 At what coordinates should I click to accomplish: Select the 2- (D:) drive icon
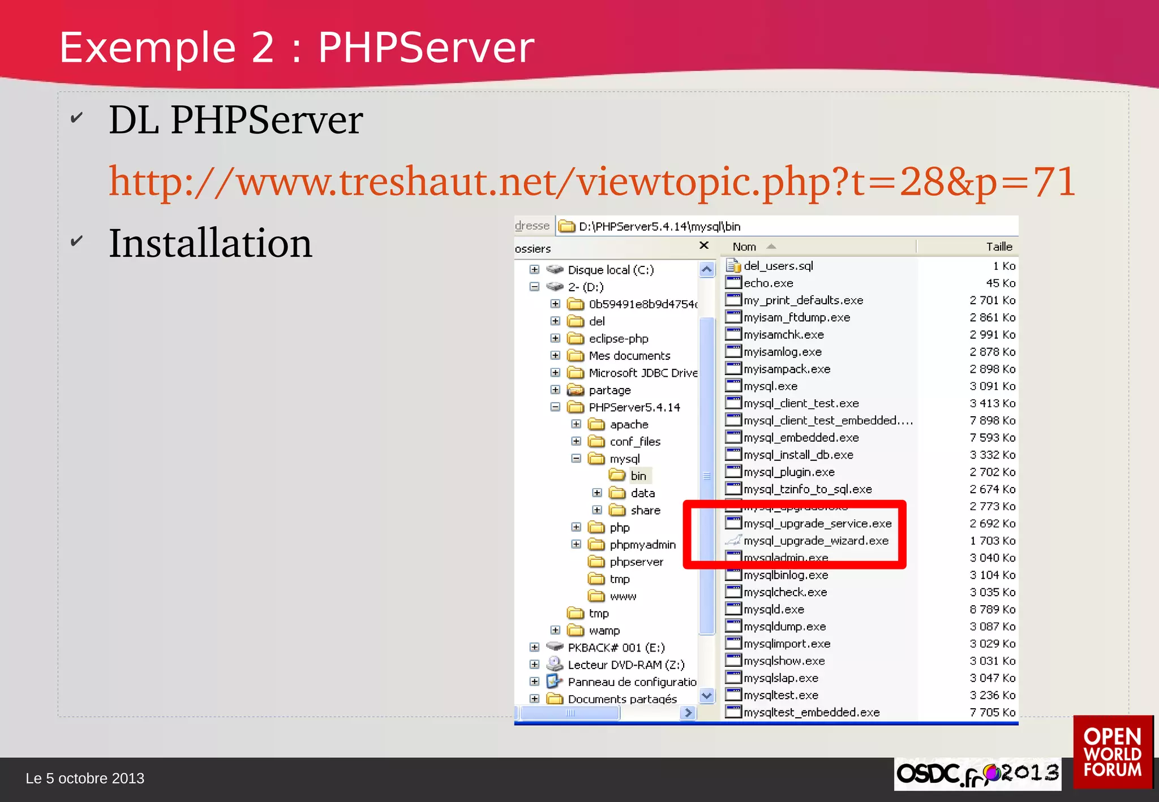(555, 287)
